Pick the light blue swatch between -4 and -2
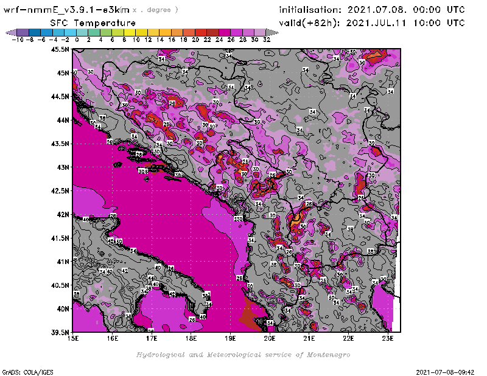This screenshot has height=376, width=487. click(x=58, y=32)
